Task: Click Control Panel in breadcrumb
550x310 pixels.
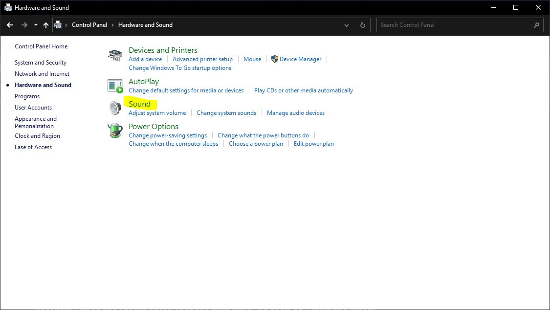Action: [89, 25]
